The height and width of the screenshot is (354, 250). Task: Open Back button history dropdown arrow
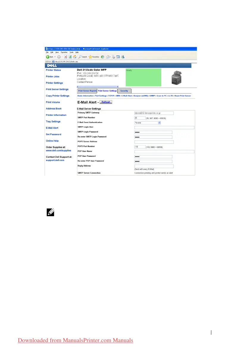(x=55, y=57)
